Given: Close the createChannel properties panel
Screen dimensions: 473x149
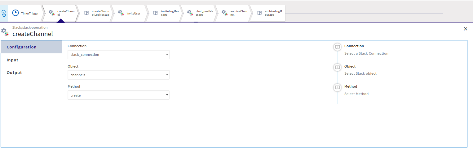Looking at the screenshot, I should pyautogui.click(x=465, y=29).
